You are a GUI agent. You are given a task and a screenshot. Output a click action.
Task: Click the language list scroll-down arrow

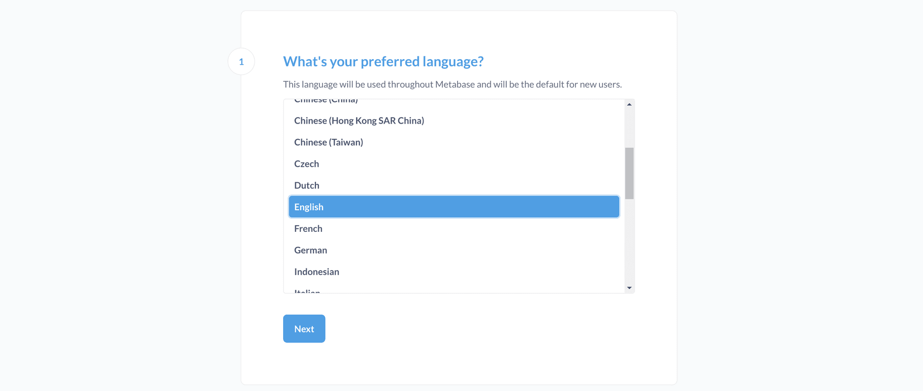tap(629, 288)
